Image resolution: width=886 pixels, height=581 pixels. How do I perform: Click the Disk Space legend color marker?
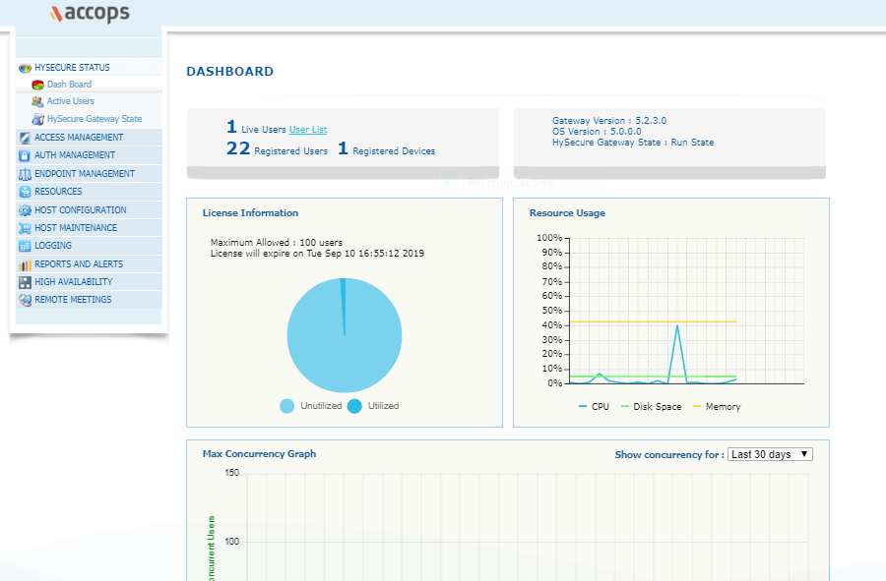[x=624, y=407]
